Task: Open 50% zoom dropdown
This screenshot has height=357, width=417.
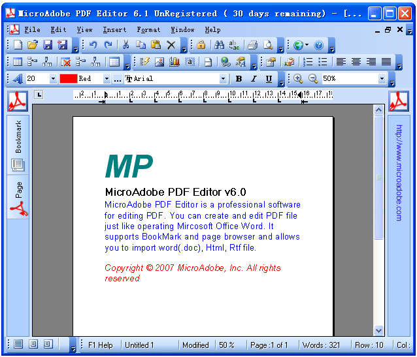Action: point(382,78)
